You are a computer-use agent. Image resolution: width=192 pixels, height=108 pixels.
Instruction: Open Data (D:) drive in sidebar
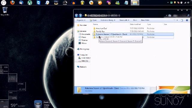tap(83, 61)
